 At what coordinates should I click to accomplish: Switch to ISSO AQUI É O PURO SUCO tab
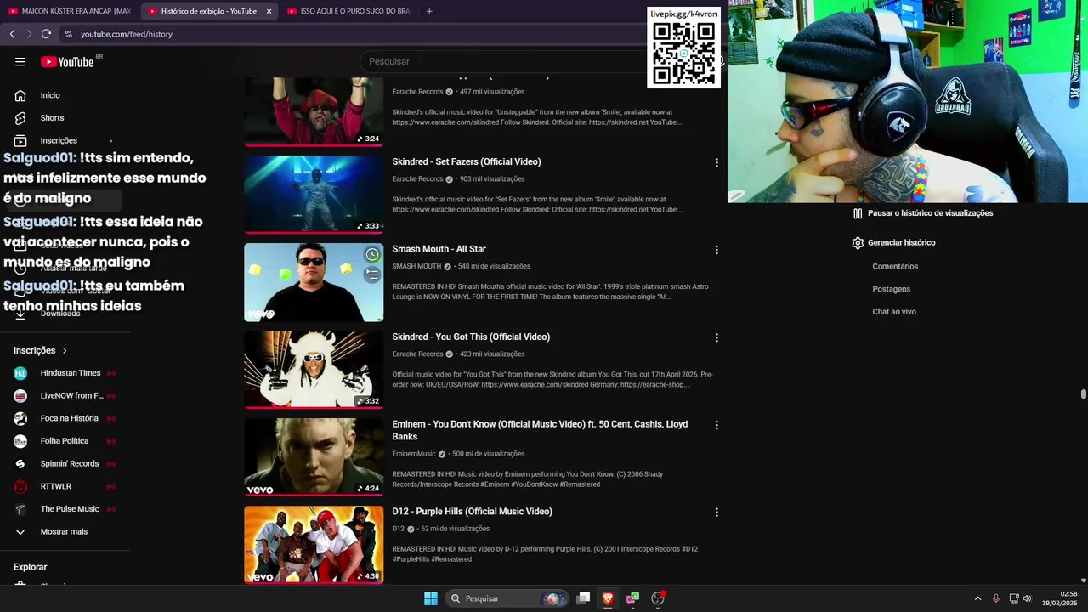point(350,11)
